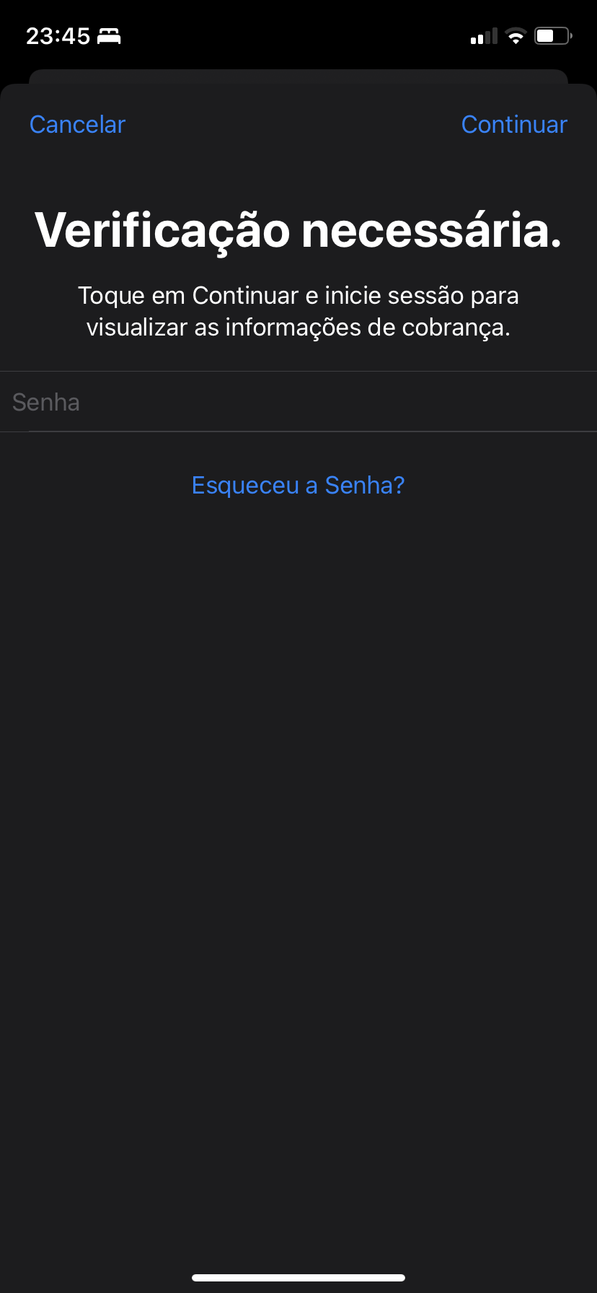Tap the word "necessária." in the title
Screen dimensions: 597x1293
tap(431, 231)
